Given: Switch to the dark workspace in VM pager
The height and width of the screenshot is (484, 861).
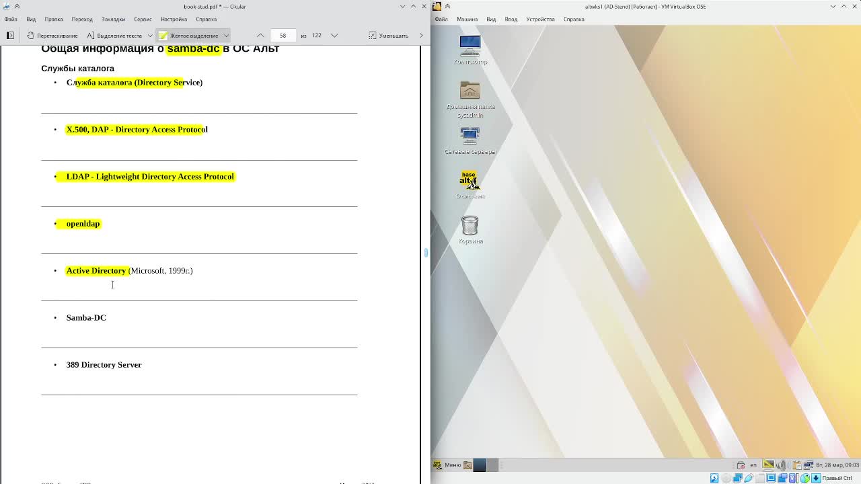Looking at the screenshot, I should tap(480, 465).
